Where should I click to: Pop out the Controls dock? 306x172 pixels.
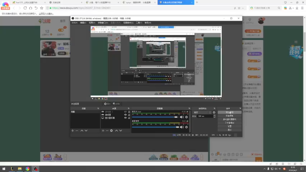point(240,109)
